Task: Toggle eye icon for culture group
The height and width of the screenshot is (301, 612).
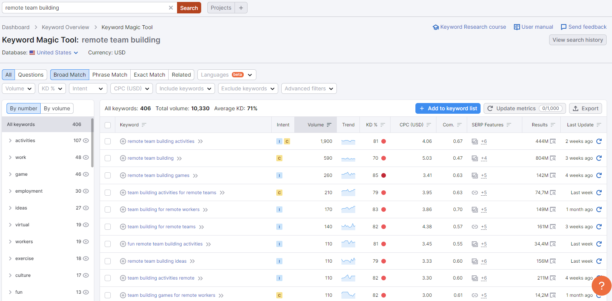Action: [x=86, y=275]
